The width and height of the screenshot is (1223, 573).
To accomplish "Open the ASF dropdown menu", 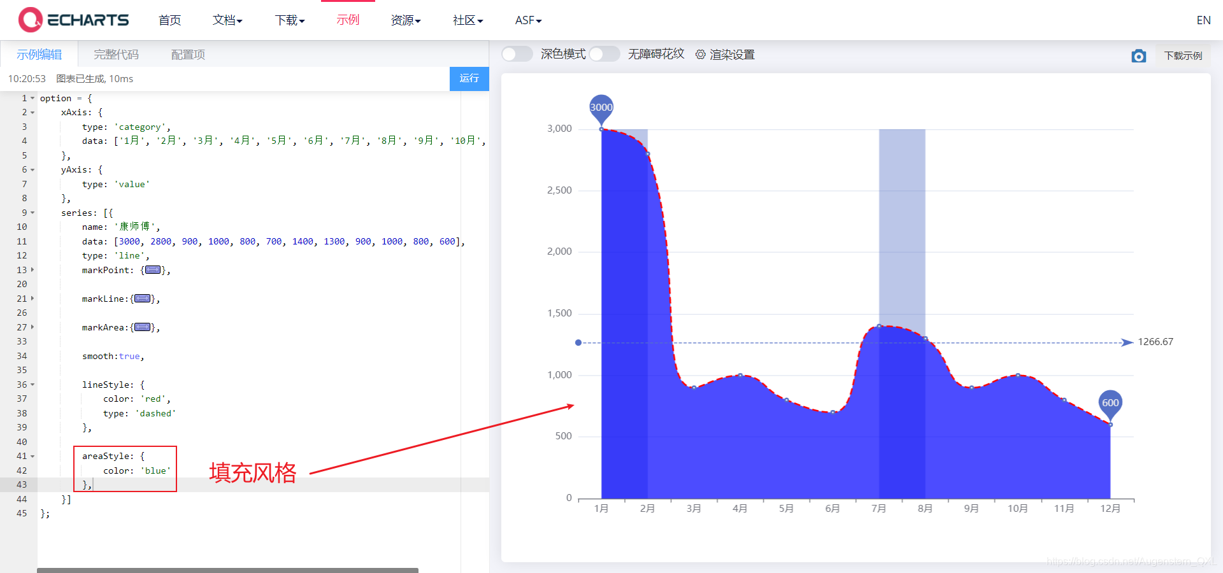I will pyautogui.click(x=529, y=20).
